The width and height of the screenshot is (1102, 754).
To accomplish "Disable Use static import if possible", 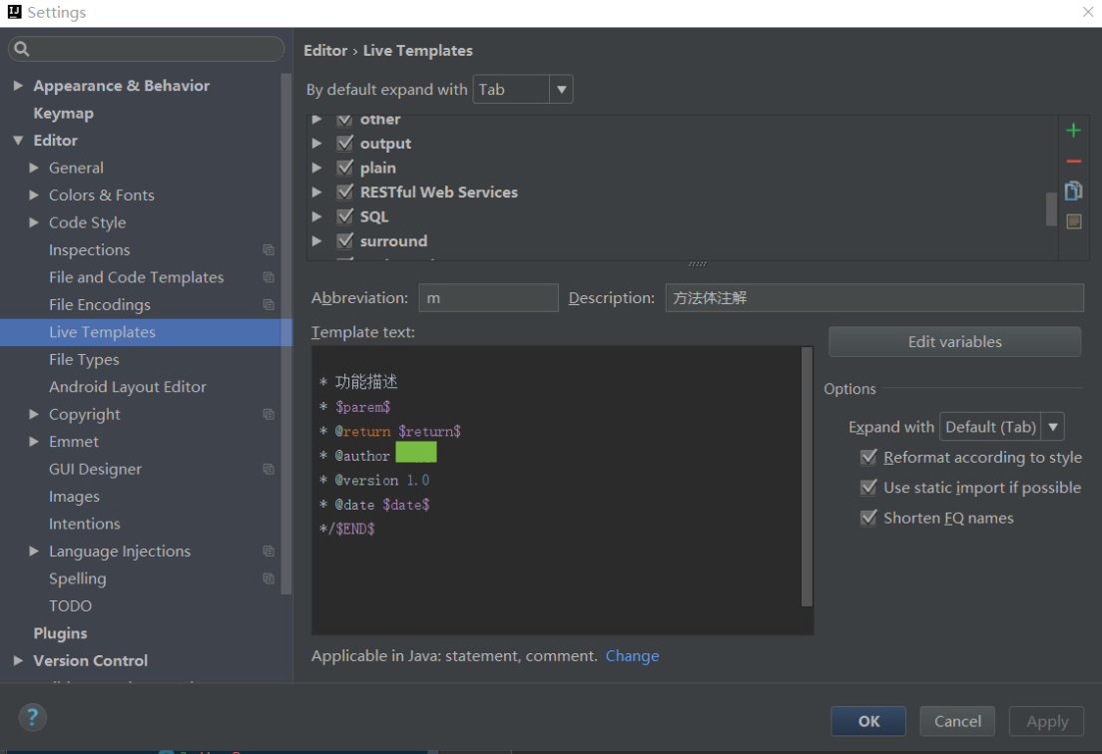I will pyautogui.click(x=868, y=488).
